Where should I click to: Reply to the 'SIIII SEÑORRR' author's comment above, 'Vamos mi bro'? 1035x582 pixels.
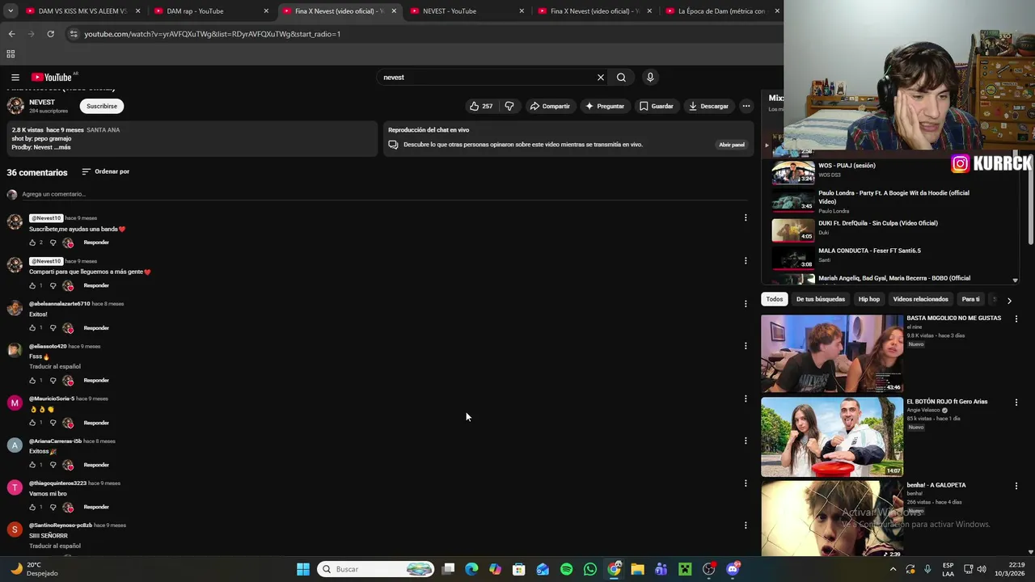[96, 507]
